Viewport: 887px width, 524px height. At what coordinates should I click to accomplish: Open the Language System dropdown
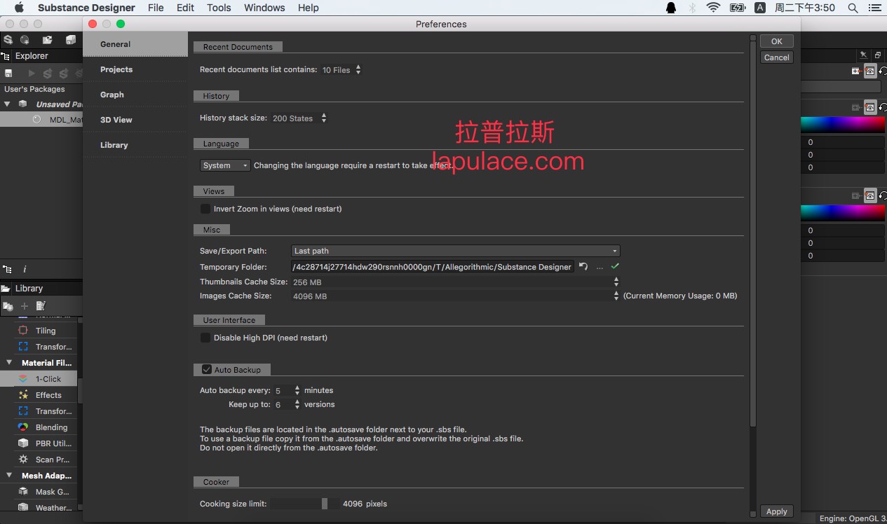point(225,165)
